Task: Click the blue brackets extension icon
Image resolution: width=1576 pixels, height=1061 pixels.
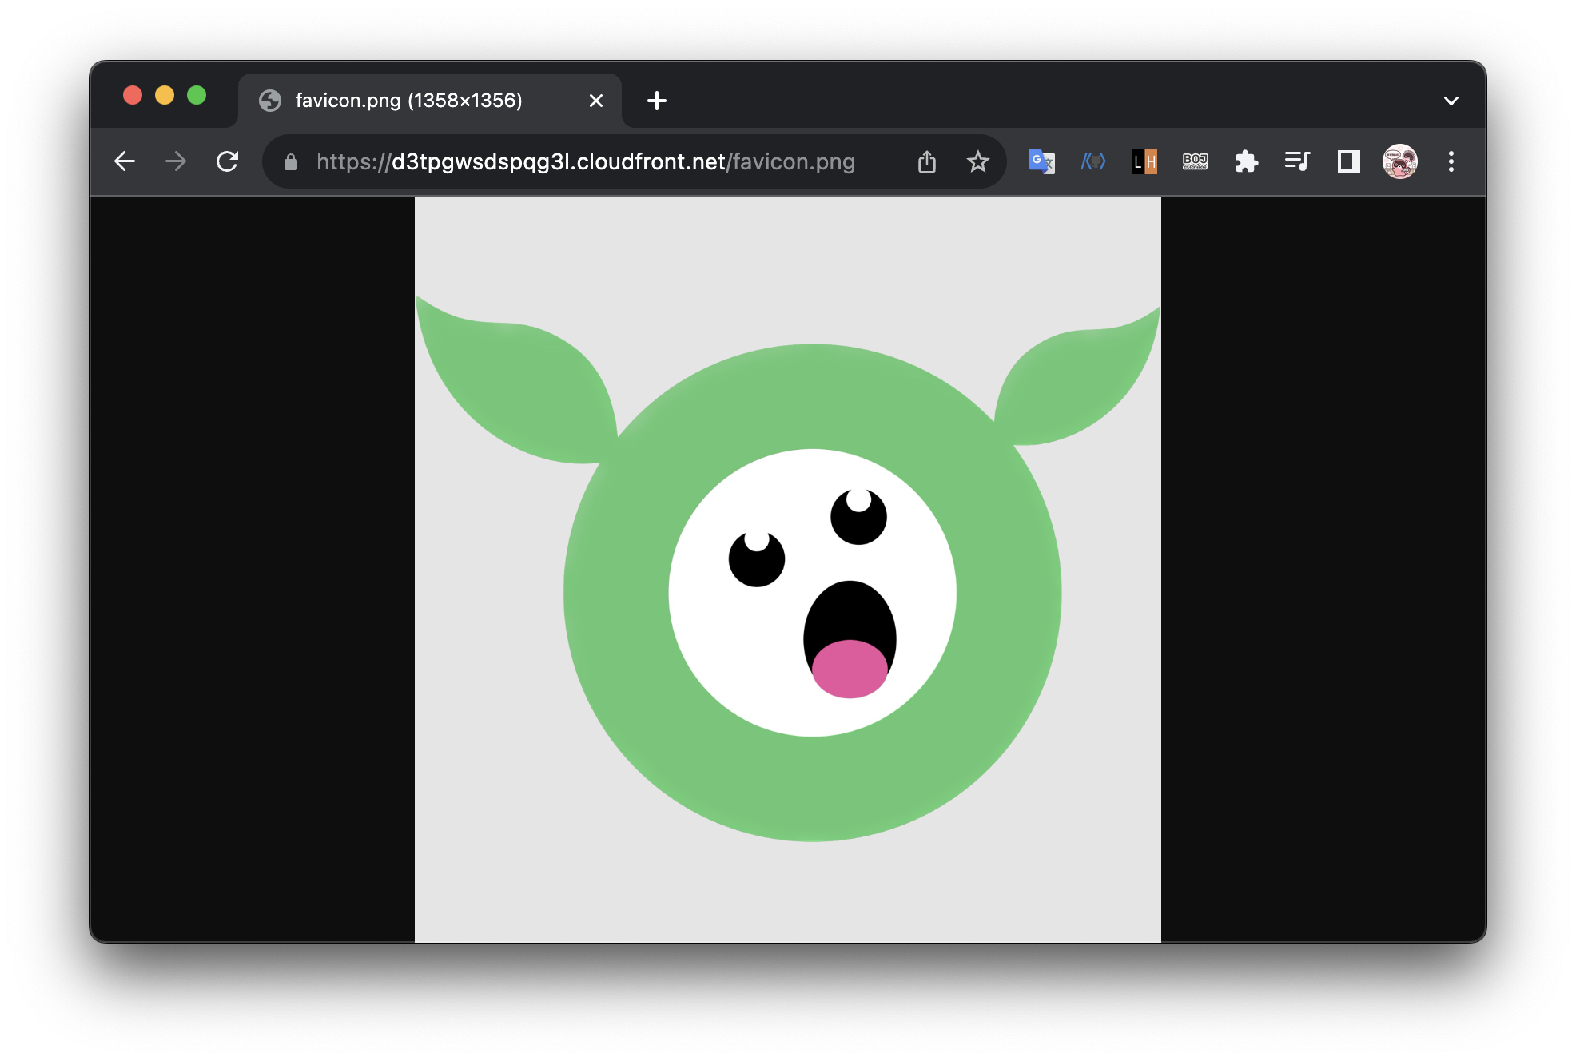Action: point(1092,161)
